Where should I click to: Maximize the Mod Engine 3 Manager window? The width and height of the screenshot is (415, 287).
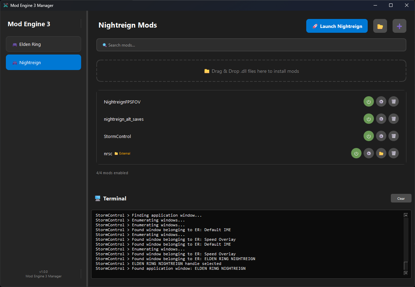coord(391,5)
